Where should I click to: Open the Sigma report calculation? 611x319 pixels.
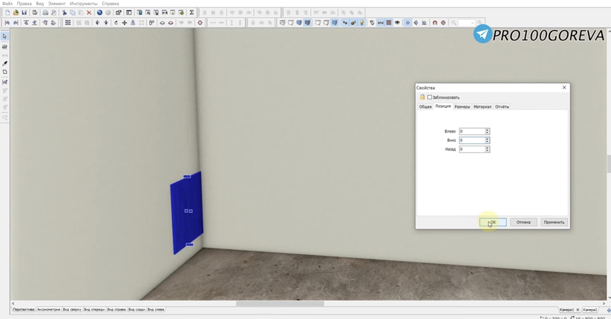(191, 13)
